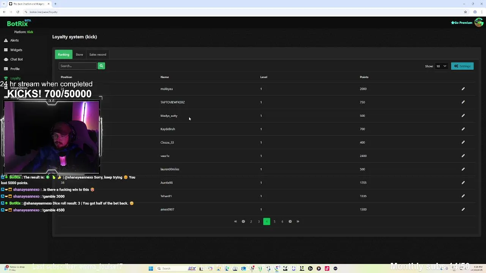Screen dimensions: 486x273
Task: Open a new browser tab
Action: pos(55,4)
